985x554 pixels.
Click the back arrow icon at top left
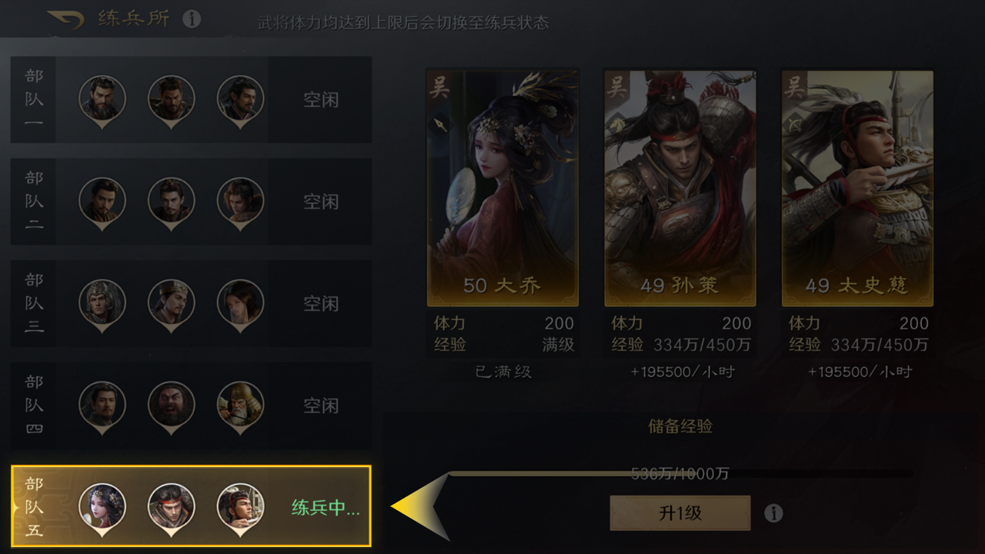tap(65, 18)
